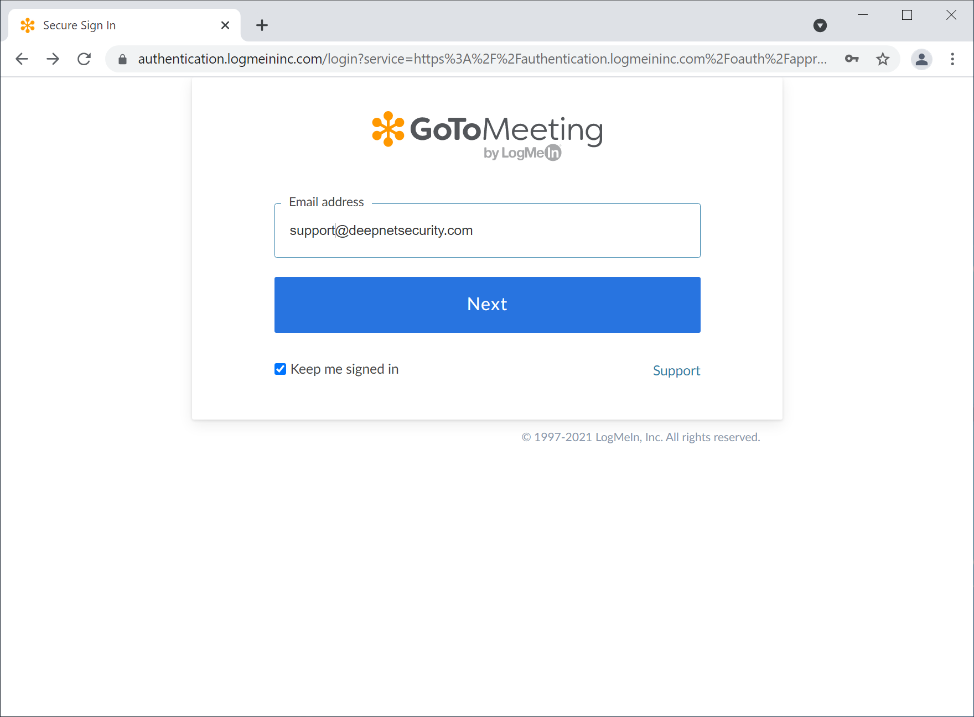Close the Secure Sign In tab

tap(225, 25)
